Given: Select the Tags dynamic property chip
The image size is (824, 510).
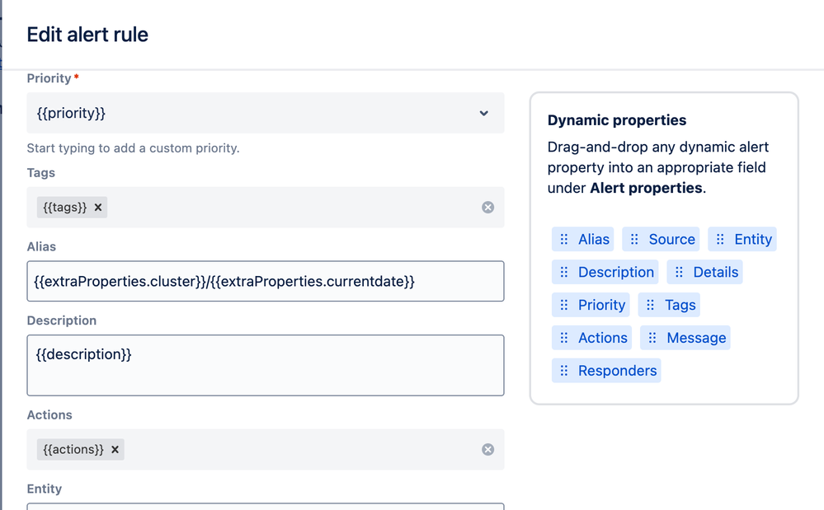Looking at the screenshot, I should 671,305.
